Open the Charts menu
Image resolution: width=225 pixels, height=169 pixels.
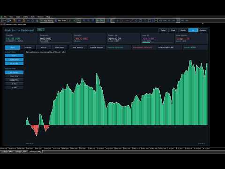[25, 17]
